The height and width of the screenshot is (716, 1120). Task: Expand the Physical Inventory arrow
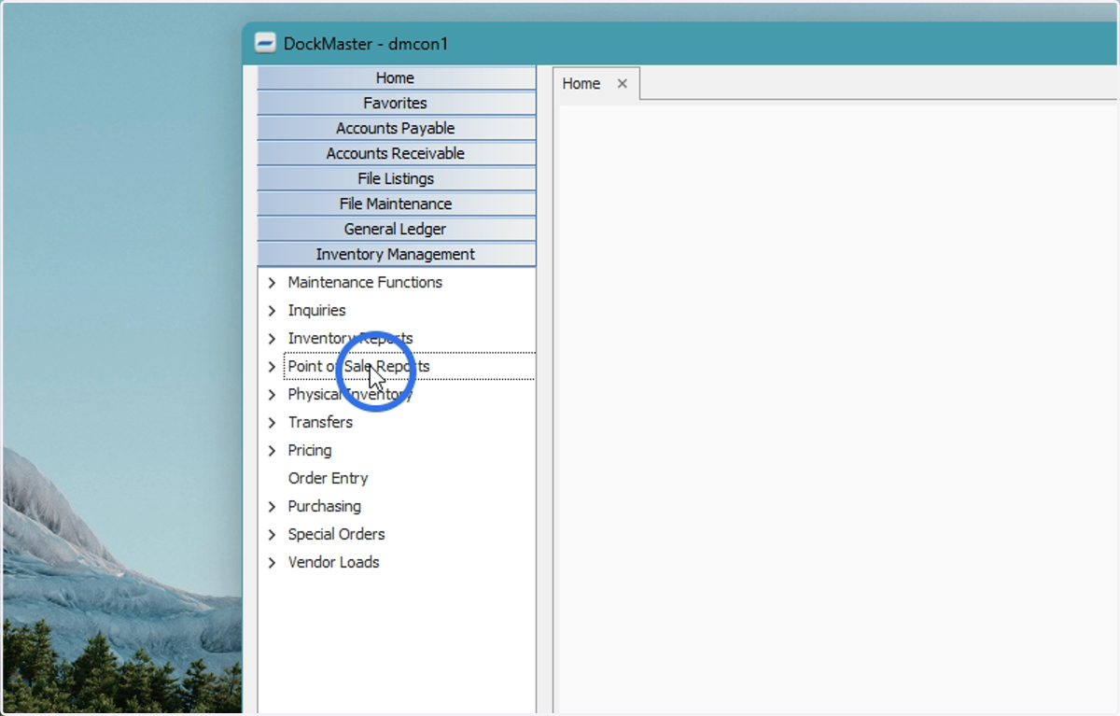272,395
